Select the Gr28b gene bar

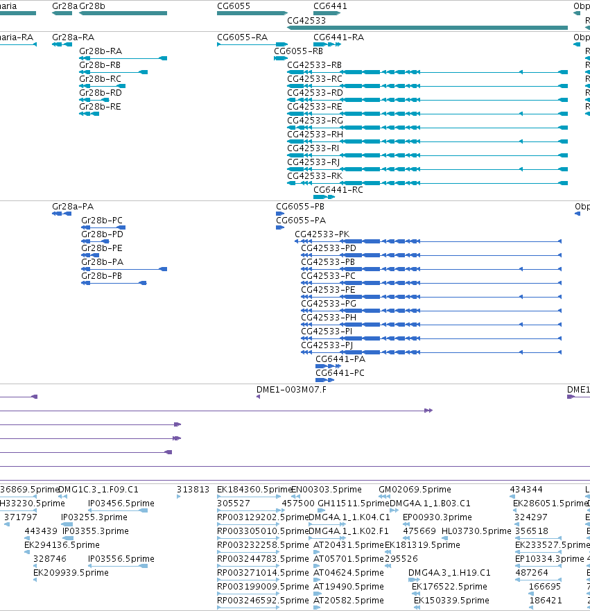(123, 13)
